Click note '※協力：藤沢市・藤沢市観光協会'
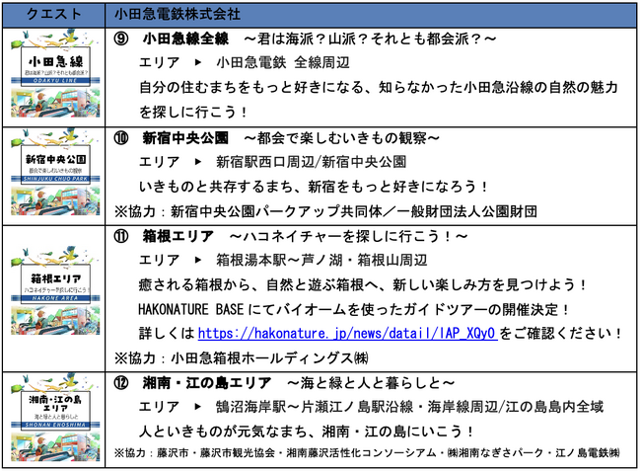 pos(194,453)
